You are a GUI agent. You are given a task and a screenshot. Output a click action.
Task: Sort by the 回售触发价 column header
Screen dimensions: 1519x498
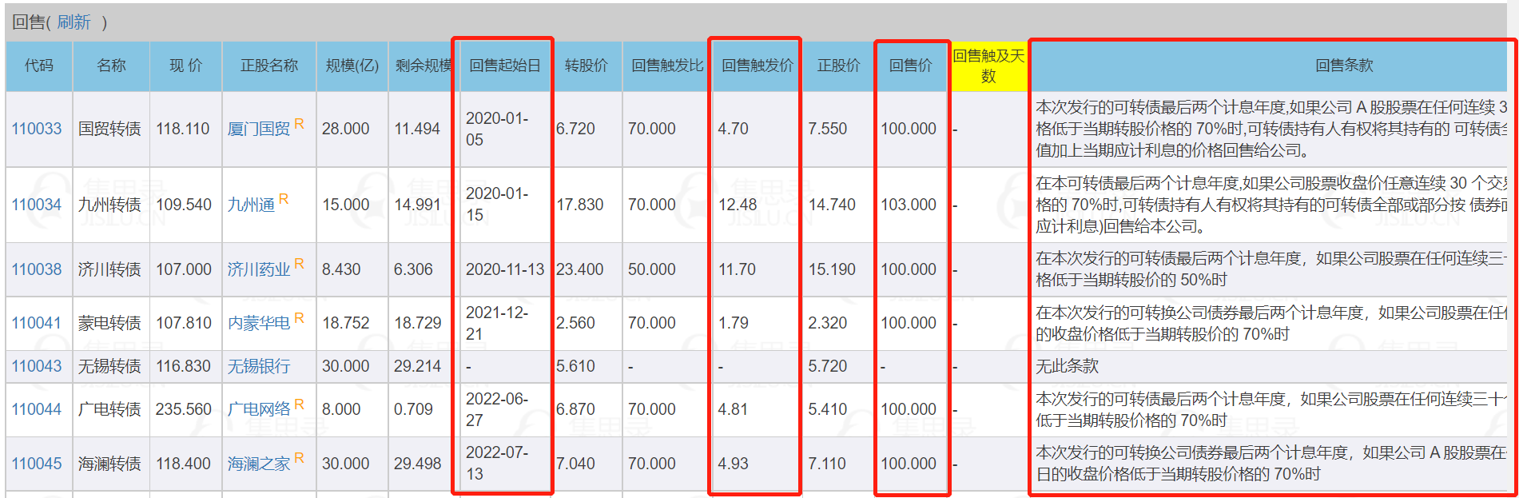tap(758, 66)
